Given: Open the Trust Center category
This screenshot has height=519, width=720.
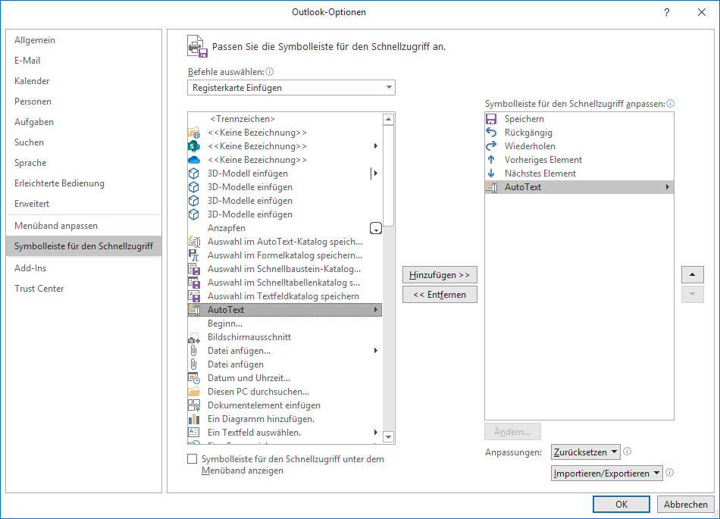Looking at the screenshot, I should pyautogui.click(x=39, y=289).
